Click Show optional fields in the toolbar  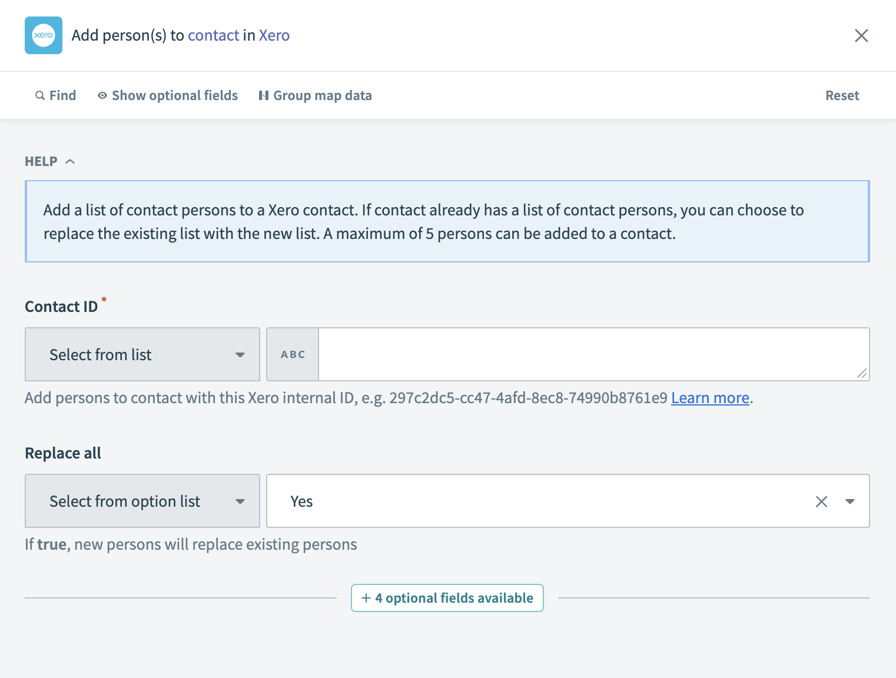(174, 95)
